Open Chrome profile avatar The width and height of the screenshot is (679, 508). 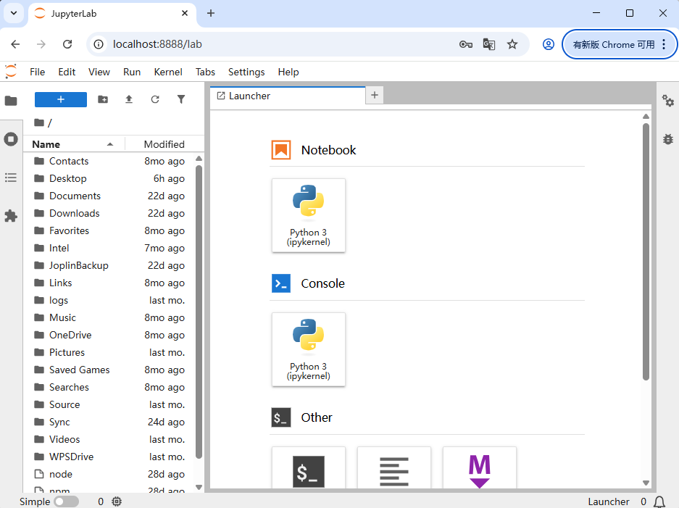549,44
